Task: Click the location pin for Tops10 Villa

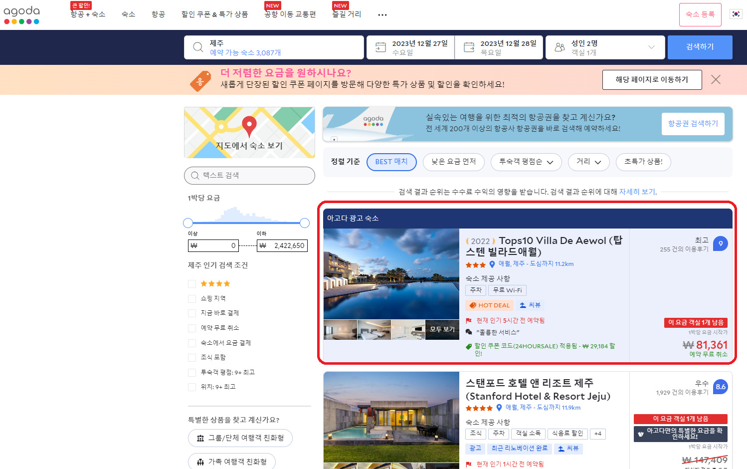Action: 492,264
